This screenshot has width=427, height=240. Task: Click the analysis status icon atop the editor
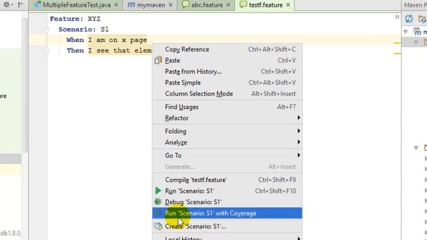397,17
